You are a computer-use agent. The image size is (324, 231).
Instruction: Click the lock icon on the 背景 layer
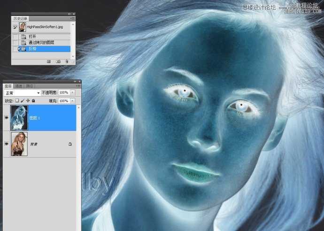[70, 144]
